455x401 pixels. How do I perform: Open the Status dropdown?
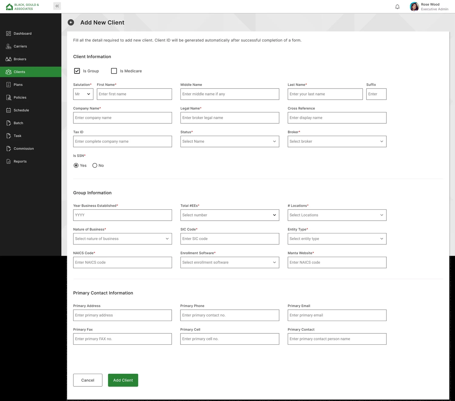tap(230, 142)
